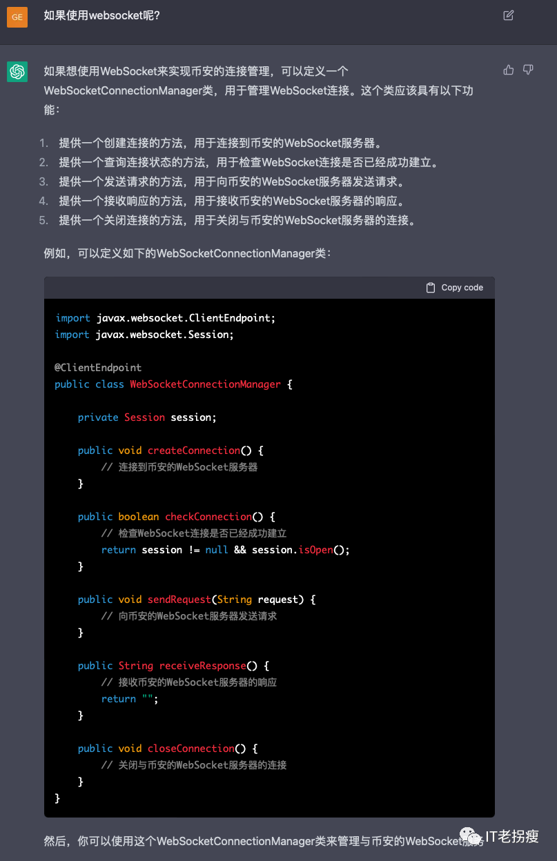
Task: Click the comment "向币安的WebSocket服务器发送请求"
Action: click(189, 616)
